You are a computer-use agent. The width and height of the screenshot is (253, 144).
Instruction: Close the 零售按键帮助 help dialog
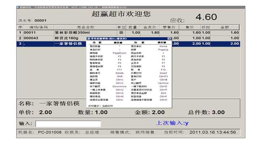(169, 39)
